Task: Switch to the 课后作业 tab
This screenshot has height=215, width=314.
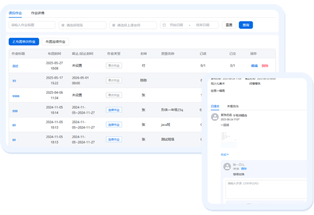Action: point(16,13)
